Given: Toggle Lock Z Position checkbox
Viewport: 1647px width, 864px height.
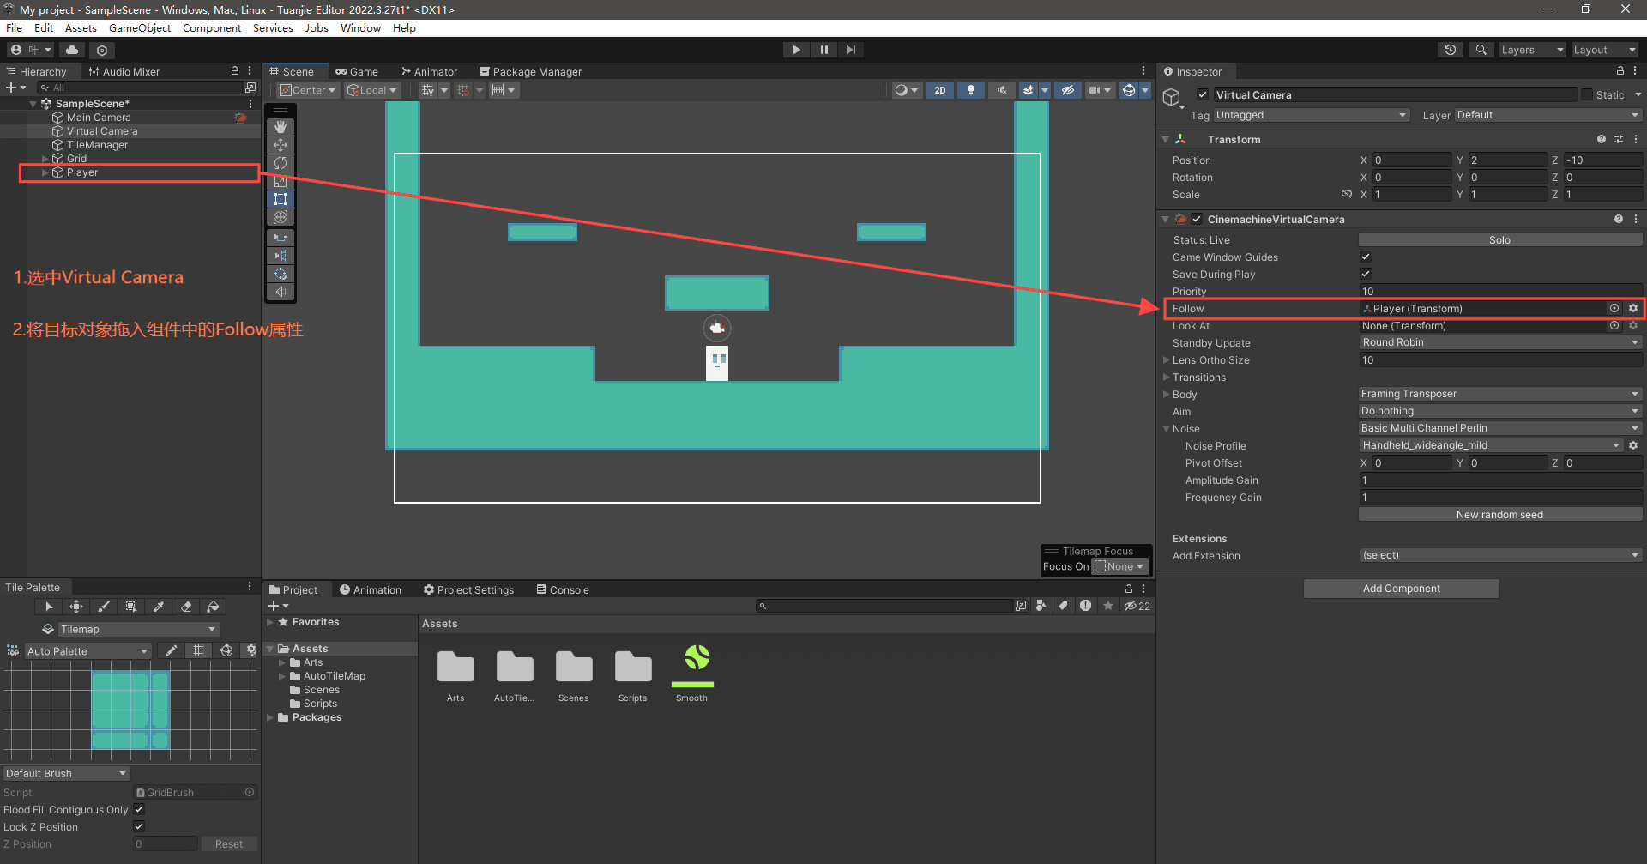Looking at the screenshot, I should click(139, 826).
